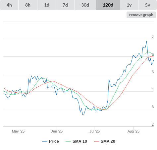Screen dimensions: 157x150
Task: Click the green SMA 10 legend line marker
Action: pos(68,141)
